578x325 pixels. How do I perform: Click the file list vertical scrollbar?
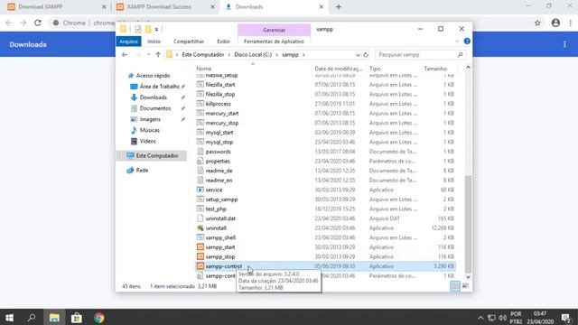point(468,224)
